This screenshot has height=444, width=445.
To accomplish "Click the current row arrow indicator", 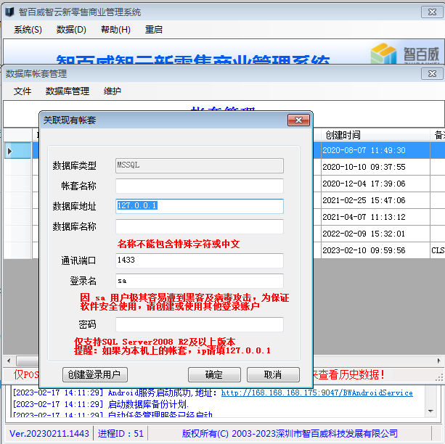I will [9, 151].
